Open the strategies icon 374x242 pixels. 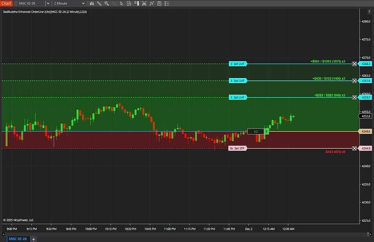click(x=159, y=3)
